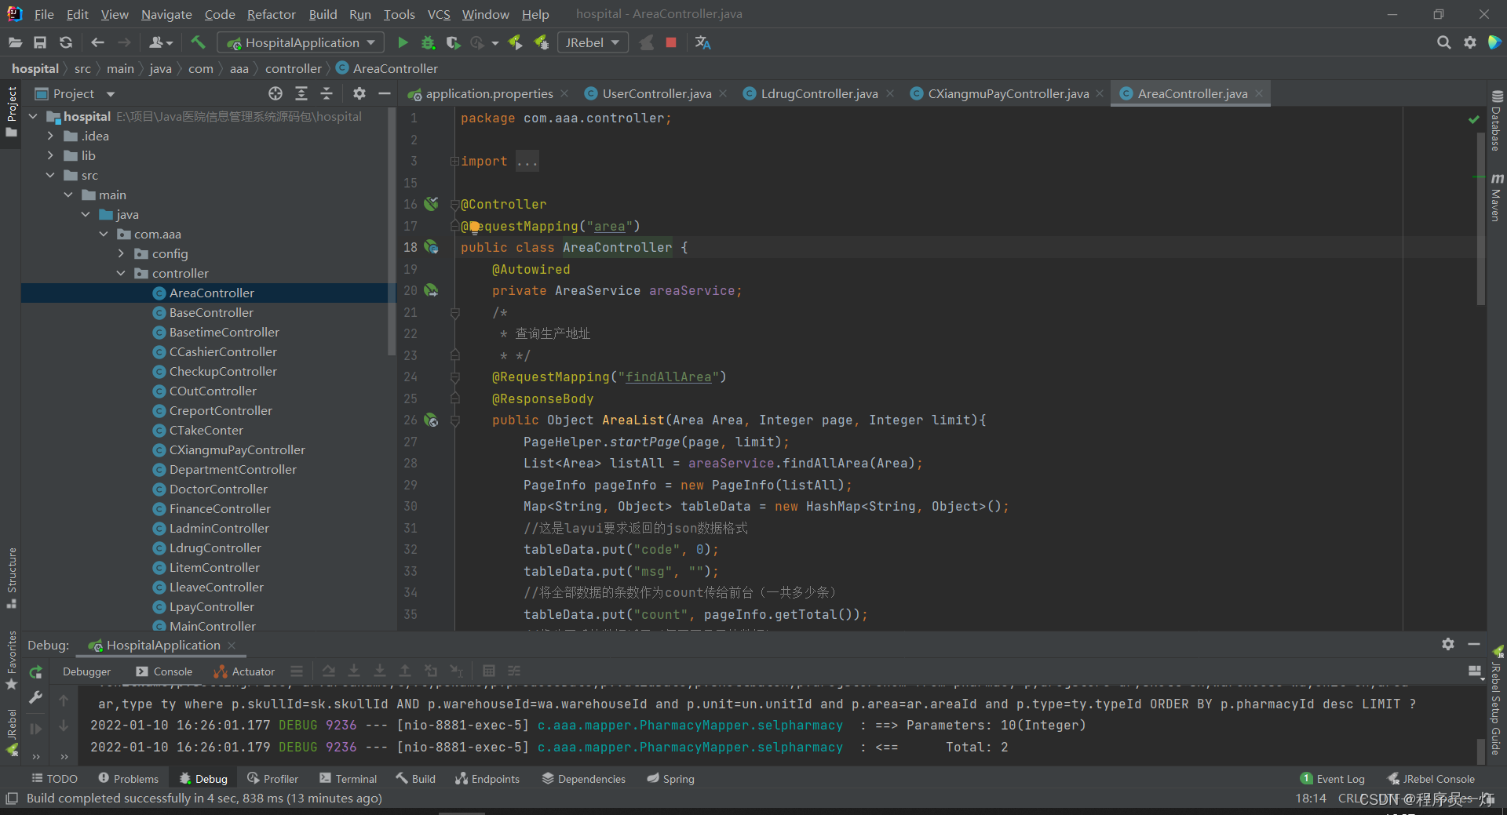Open the Refactor menu
1507x815 pixels.
pyautogui.click(x=271, y=14)
